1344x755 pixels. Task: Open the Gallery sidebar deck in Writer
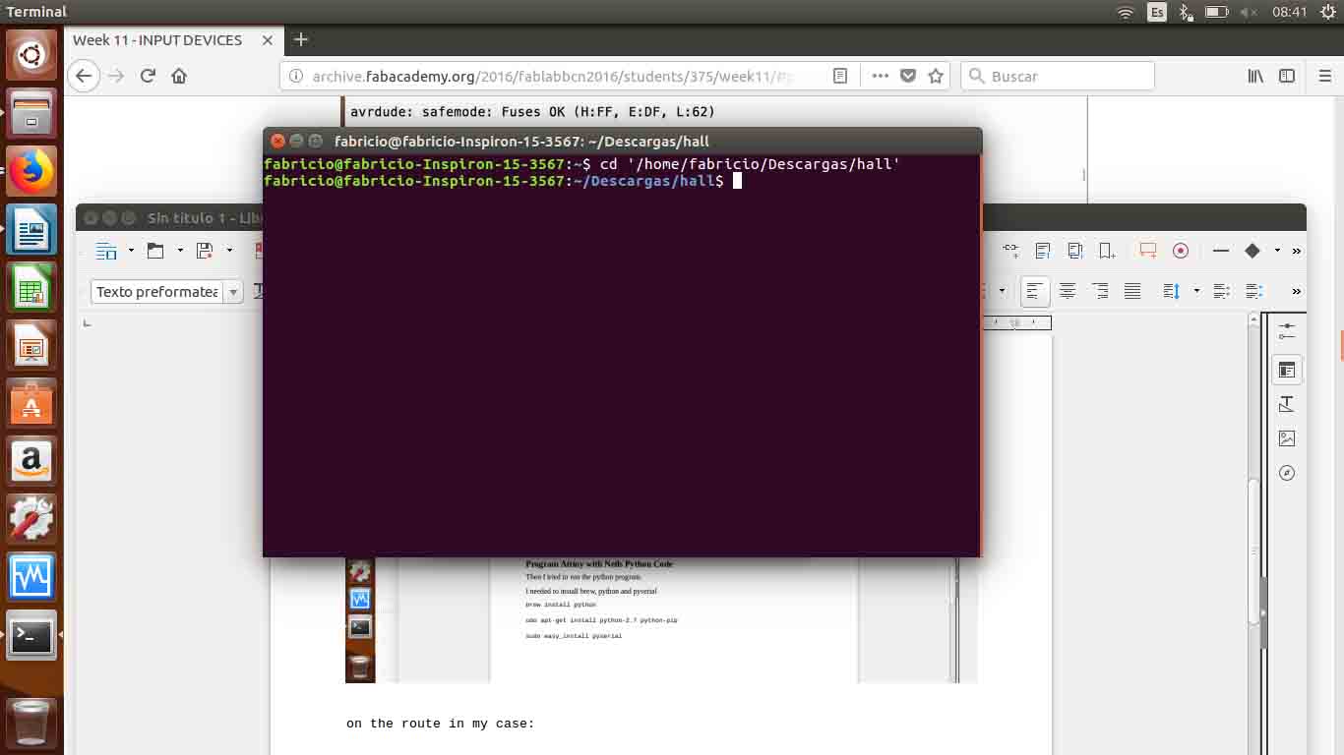(x=1287, y=438)
